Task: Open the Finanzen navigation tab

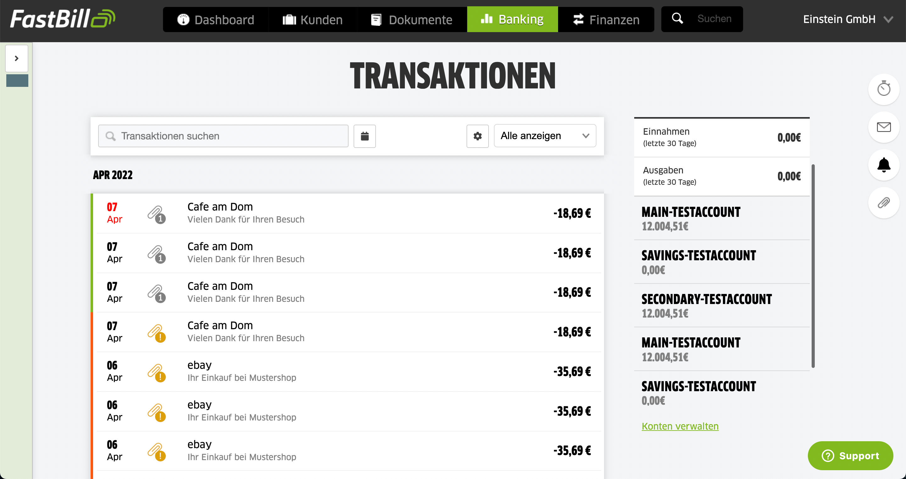Action: click(x=606, y=20)
